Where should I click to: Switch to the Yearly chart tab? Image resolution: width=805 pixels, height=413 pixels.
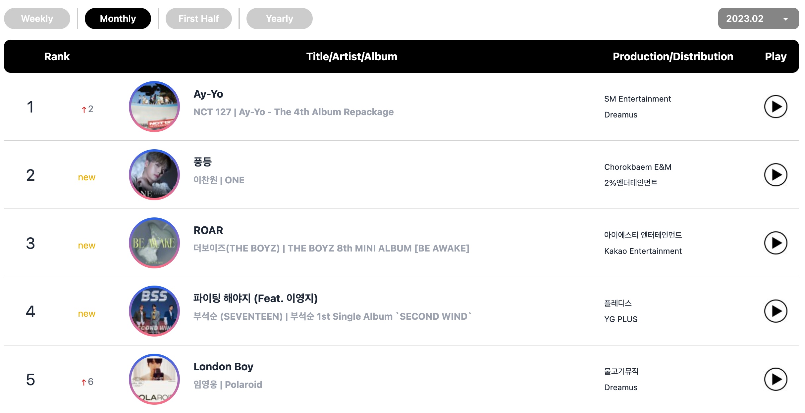[280, 19]
